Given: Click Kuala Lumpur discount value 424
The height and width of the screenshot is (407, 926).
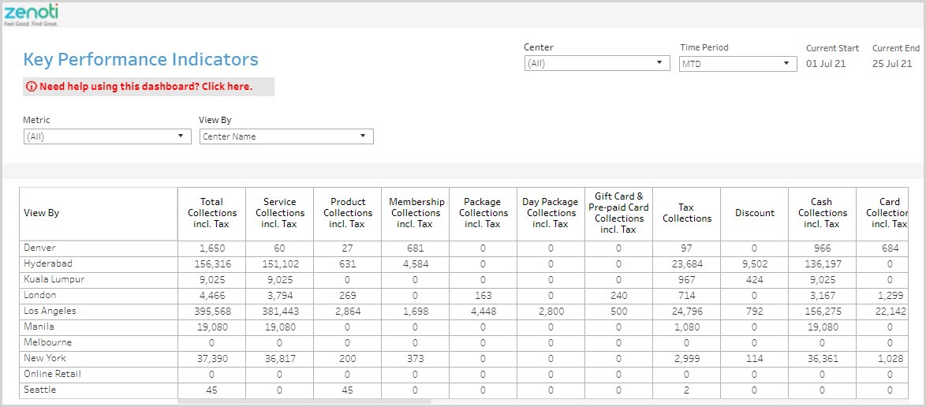Looking at the screenshot, I should (x=754, y=280).
